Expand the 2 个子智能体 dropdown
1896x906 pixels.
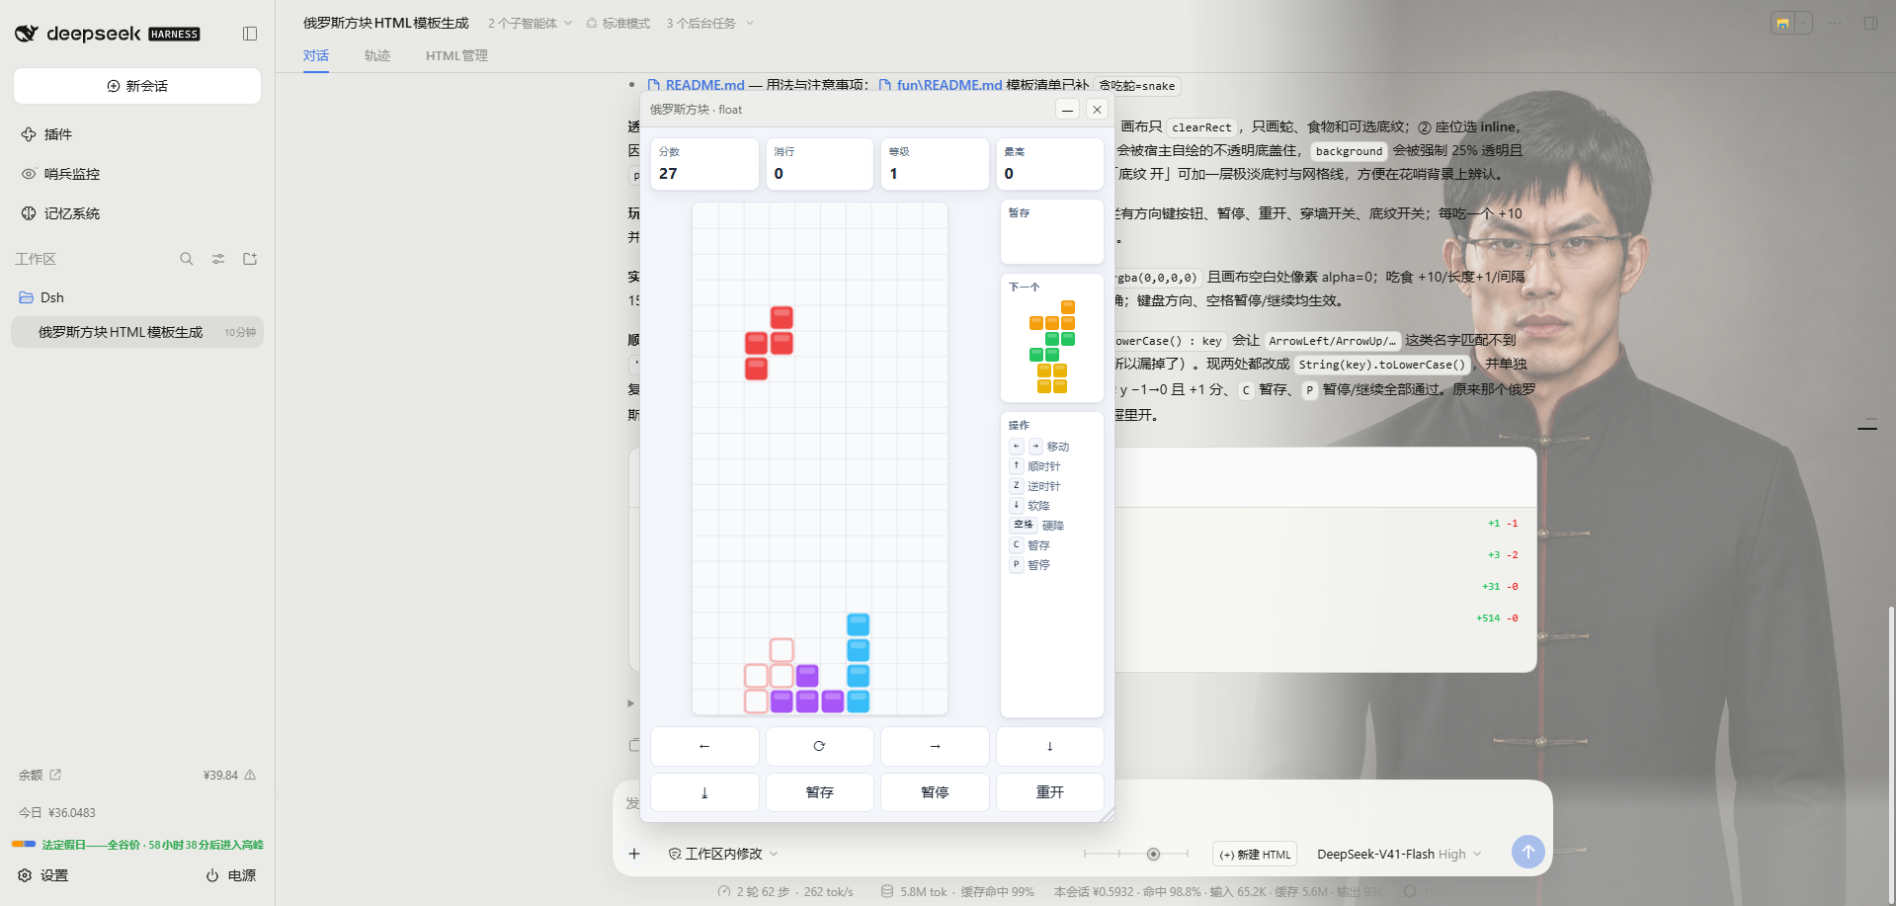point(530,23)
